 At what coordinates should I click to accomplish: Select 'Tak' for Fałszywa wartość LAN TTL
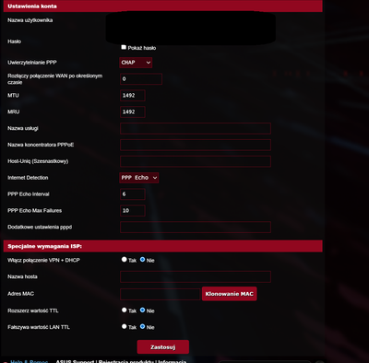click(x=124, y=326)
